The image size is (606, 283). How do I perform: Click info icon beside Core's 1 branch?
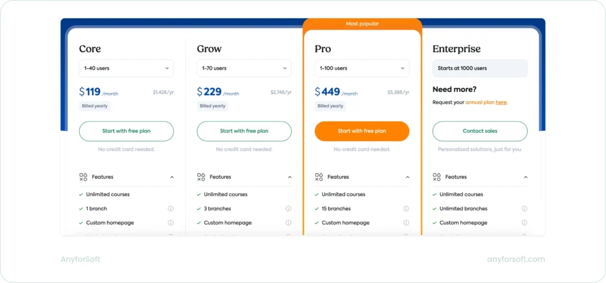pos(170,208)
